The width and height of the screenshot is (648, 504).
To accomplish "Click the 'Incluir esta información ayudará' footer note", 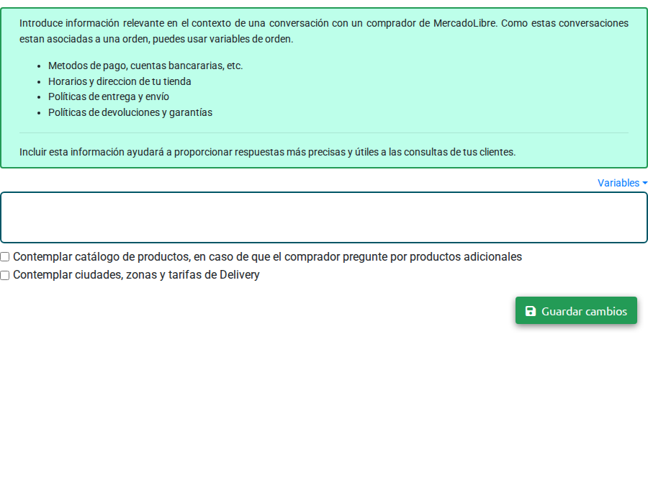I will click(267, 152).
